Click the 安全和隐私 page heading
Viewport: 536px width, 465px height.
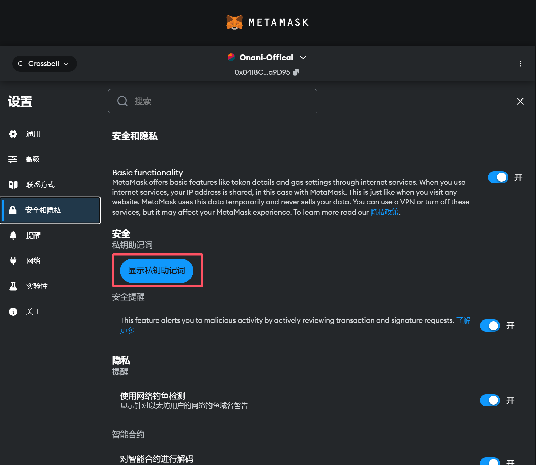(x=135, y=136)
